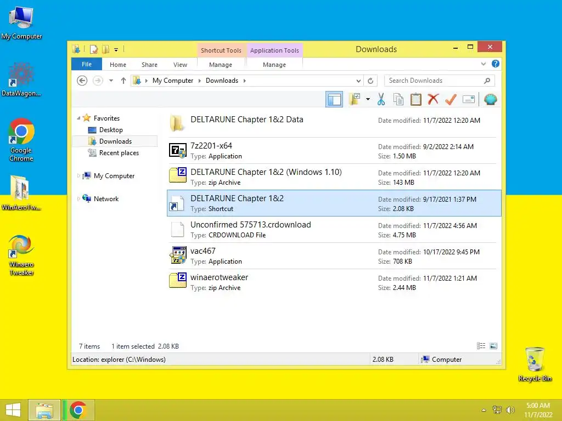Expand the ribbon with the chevron arrow

[x=483, y=64]
